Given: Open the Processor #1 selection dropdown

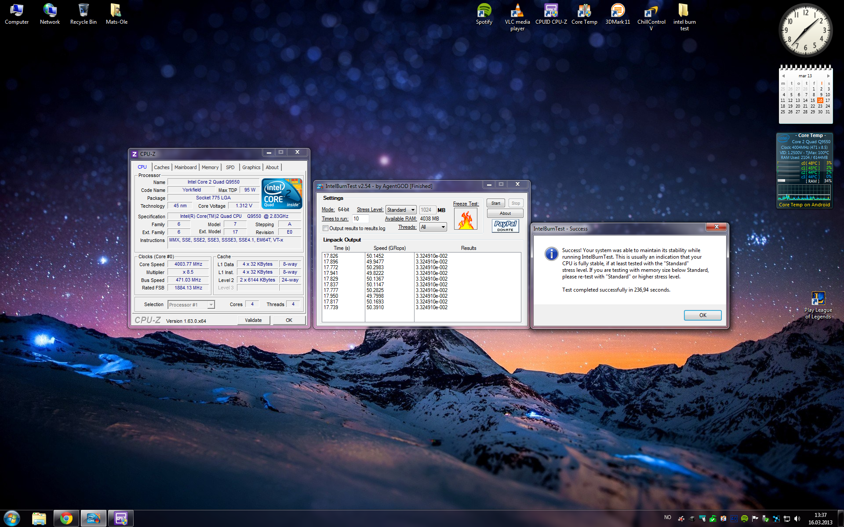Looking at the screenshot, I should (191, 305).
